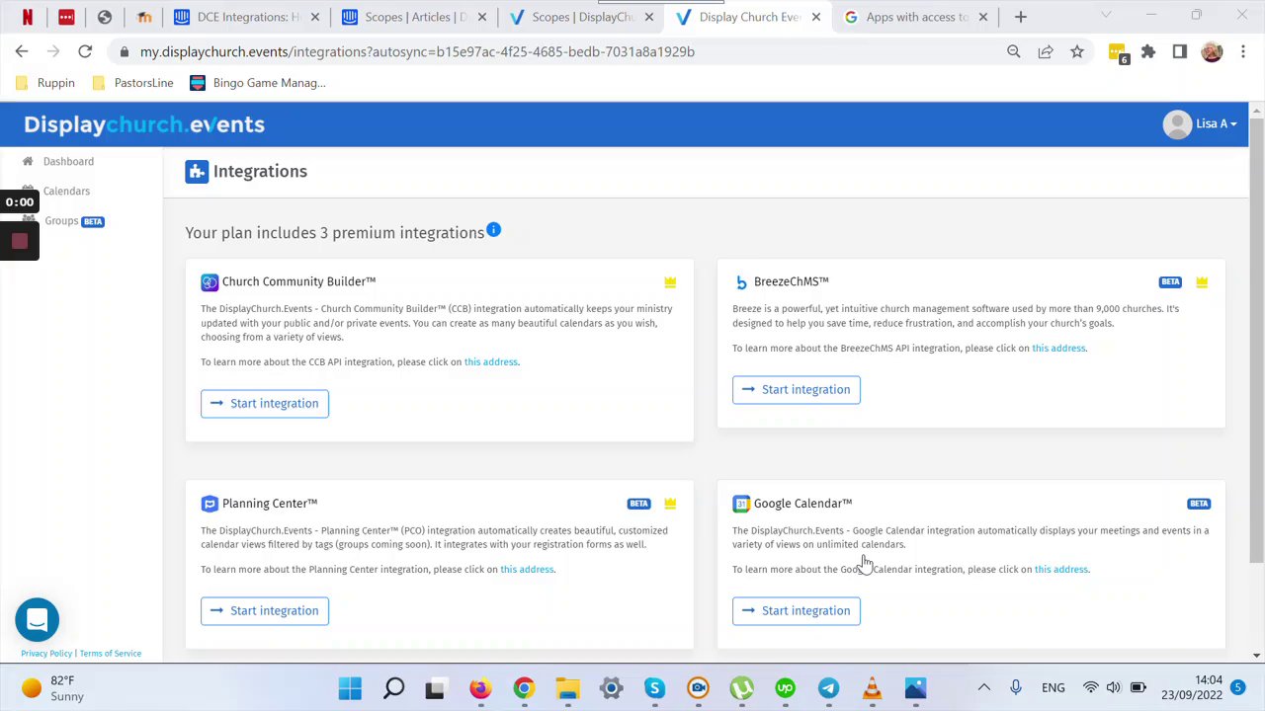Start integration for BreezeChMS
The height and width of the screenshot is (711, 1265).
tap(797, 389)
